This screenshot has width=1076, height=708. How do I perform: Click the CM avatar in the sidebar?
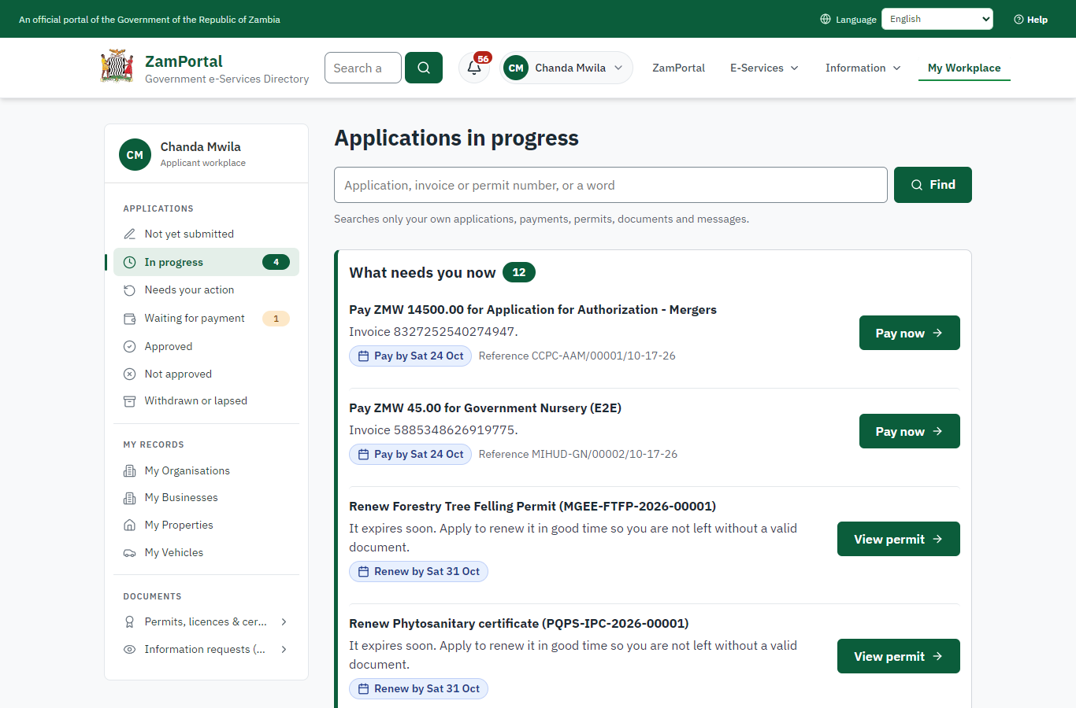pos(135,155)
